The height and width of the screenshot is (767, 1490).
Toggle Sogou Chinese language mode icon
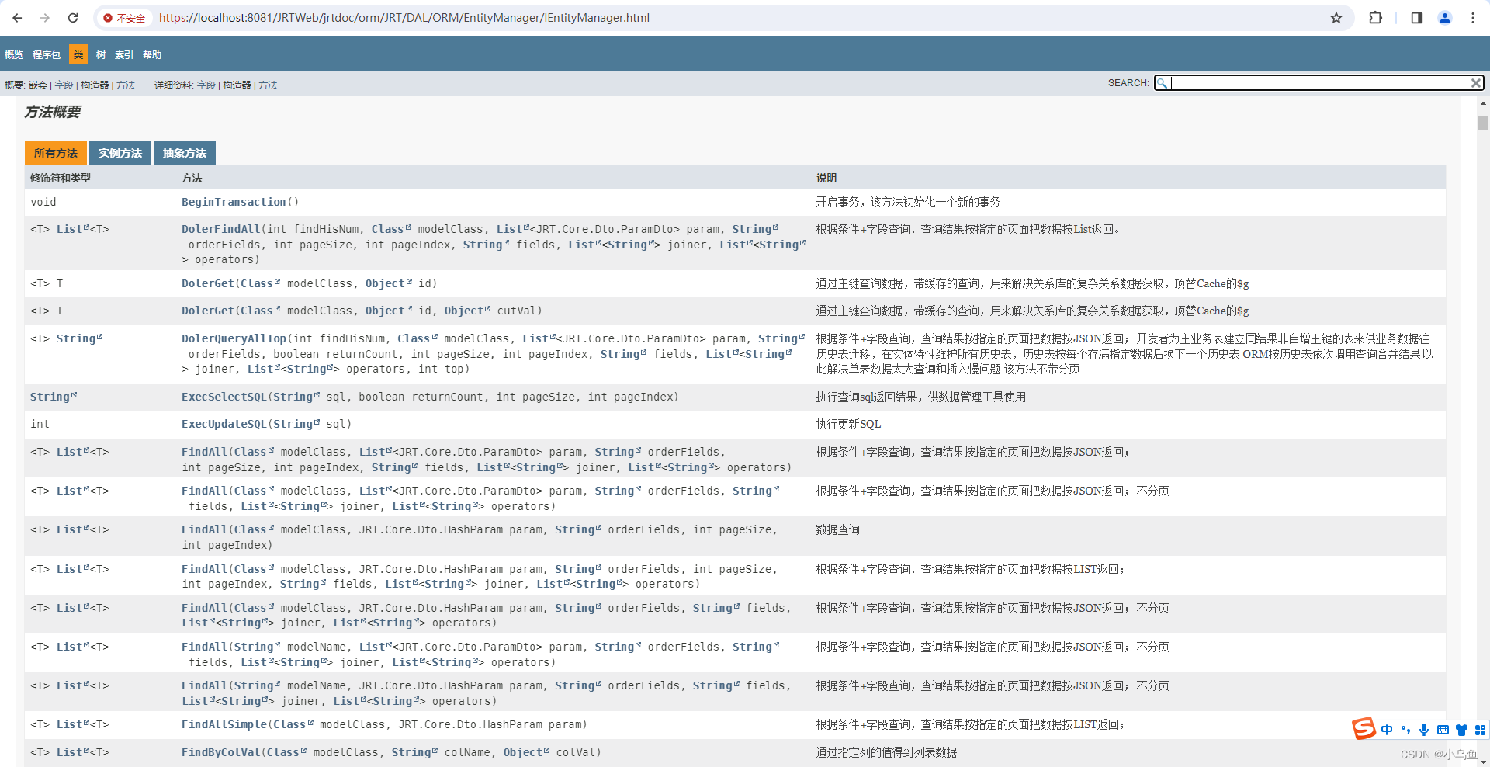(1387, 730)
